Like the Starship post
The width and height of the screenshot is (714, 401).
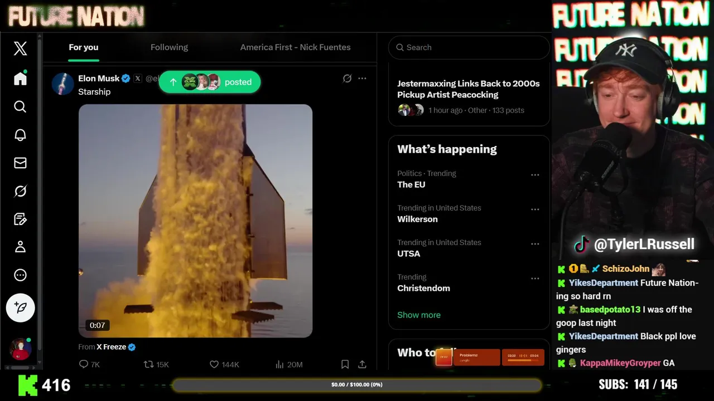[x=224, y=364]
